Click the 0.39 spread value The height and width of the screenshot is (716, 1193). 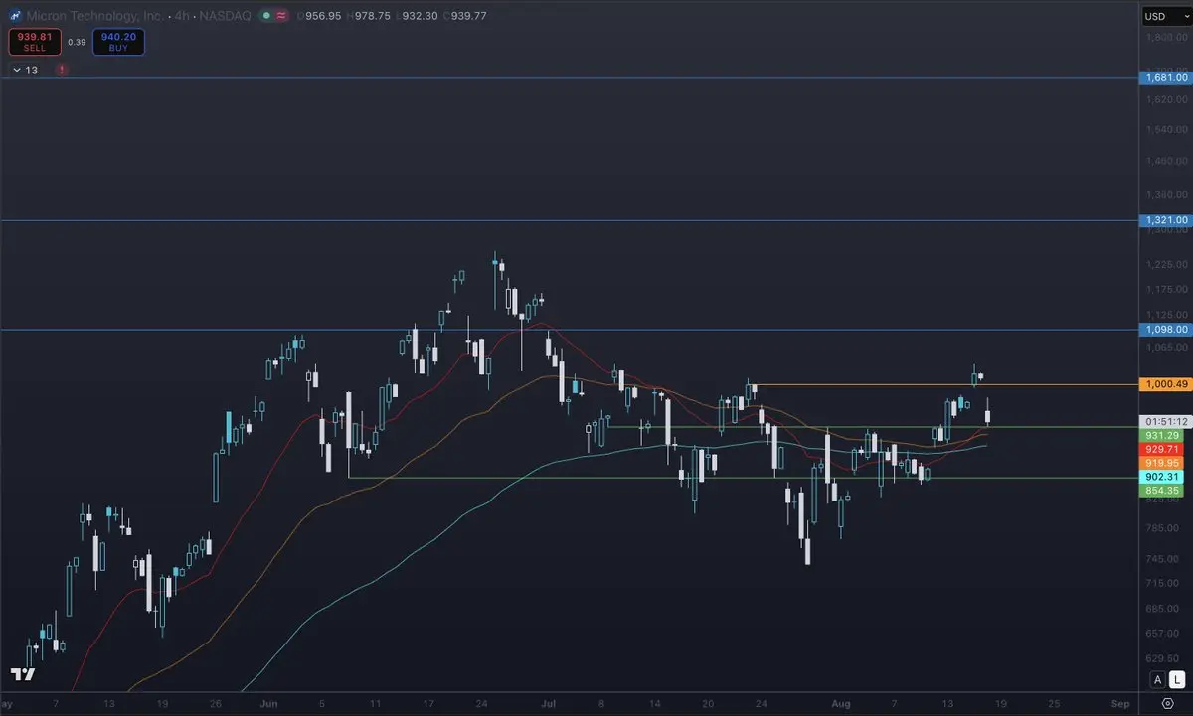77,42
